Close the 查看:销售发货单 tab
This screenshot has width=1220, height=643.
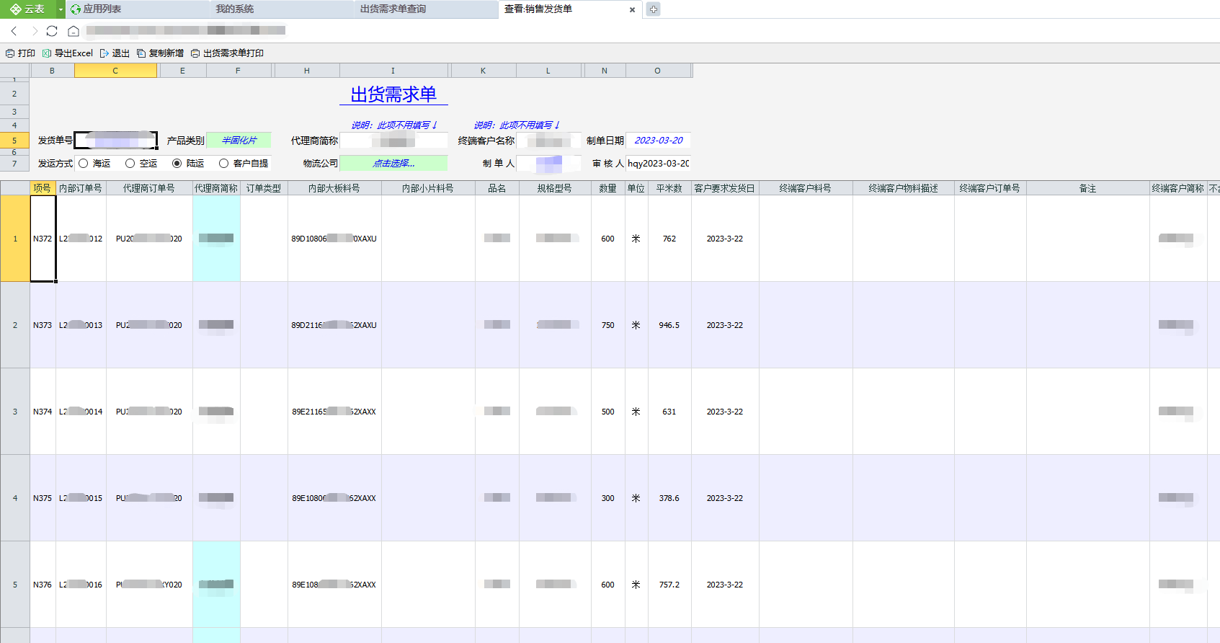tap(632, 10)
